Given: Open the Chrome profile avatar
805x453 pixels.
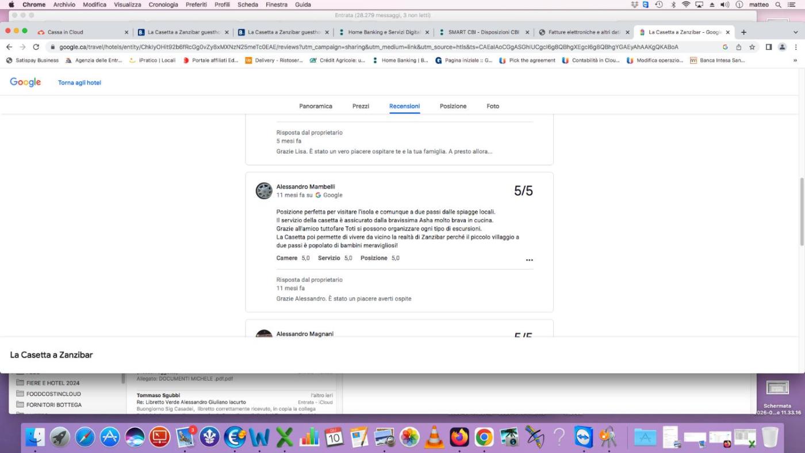Looking at the screenshot, I should (782, 47).
